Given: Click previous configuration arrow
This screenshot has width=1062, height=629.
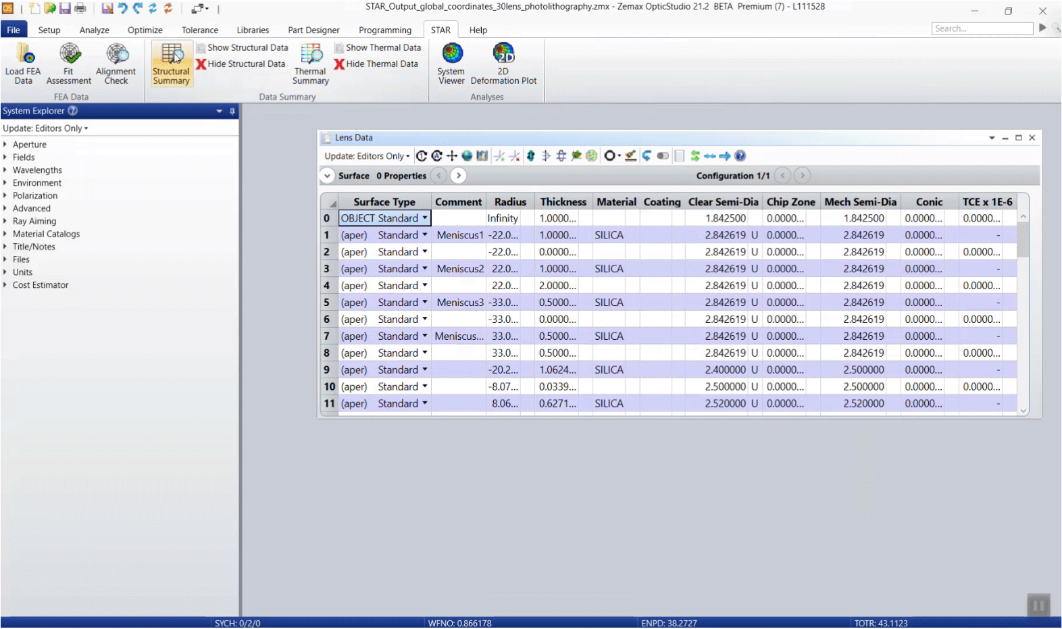Looking at the screenshot, I should [x=783, y=176].
